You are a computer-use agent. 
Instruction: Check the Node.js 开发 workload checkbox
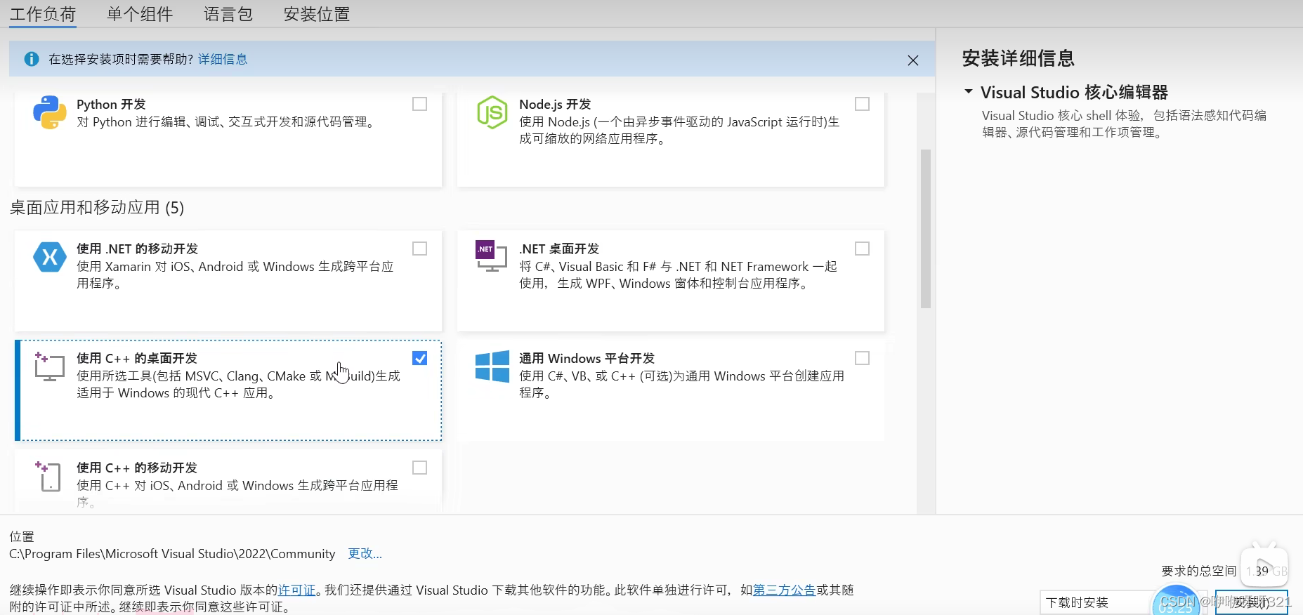(x=863, y=104)
